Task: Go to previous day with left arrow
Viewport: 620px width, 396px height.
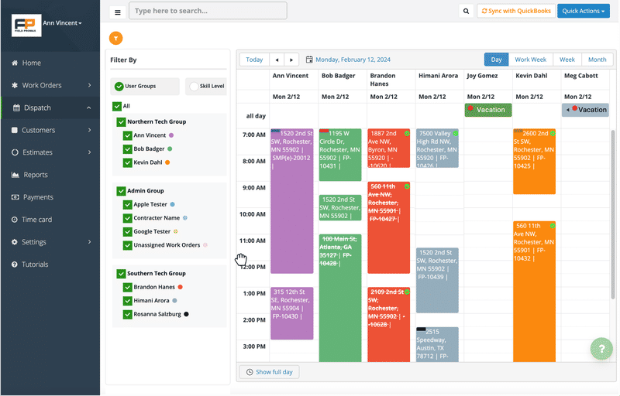Action: [277, 60]
